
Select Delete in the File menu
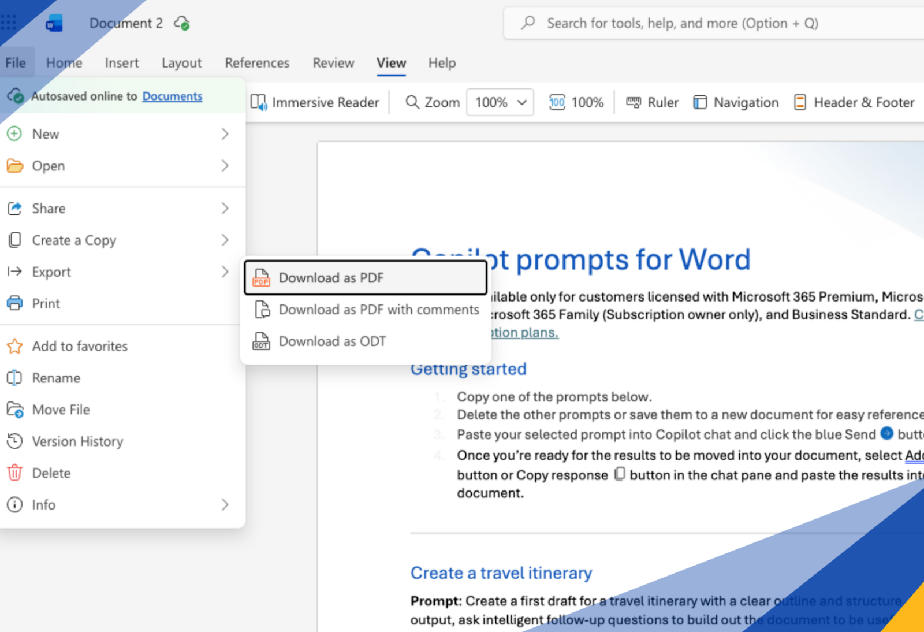click(x=51, y=473)
